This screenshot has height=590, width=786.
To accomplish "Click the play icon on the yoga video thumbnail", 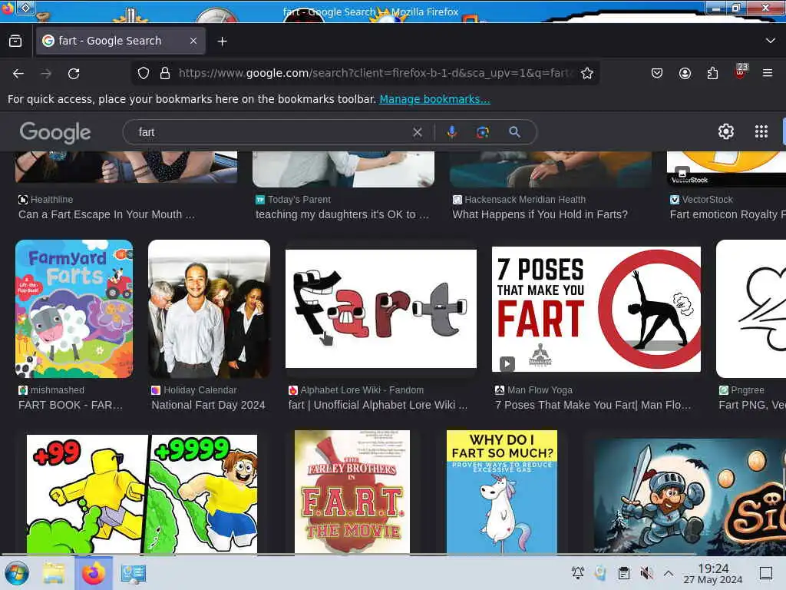I will (x=507, y=363).
